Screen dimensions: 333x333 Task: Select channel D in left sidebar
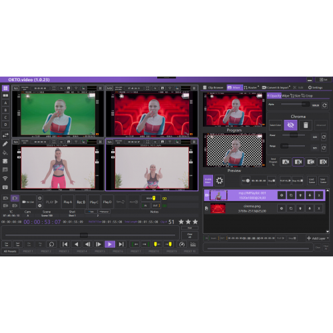coord(5,125)
